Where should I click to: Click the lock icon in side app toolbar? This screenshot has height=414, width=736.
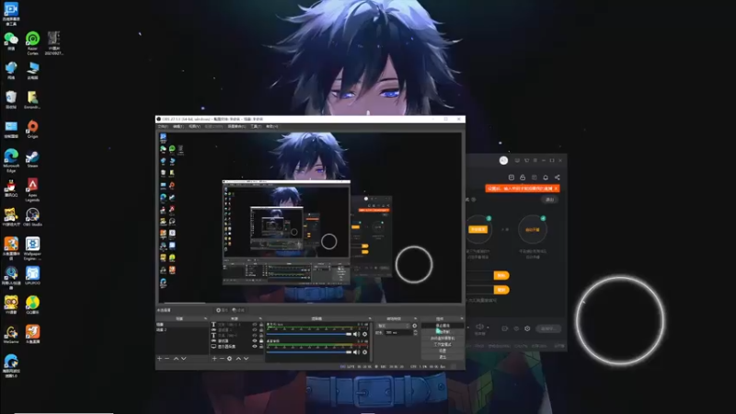(523, 178)
